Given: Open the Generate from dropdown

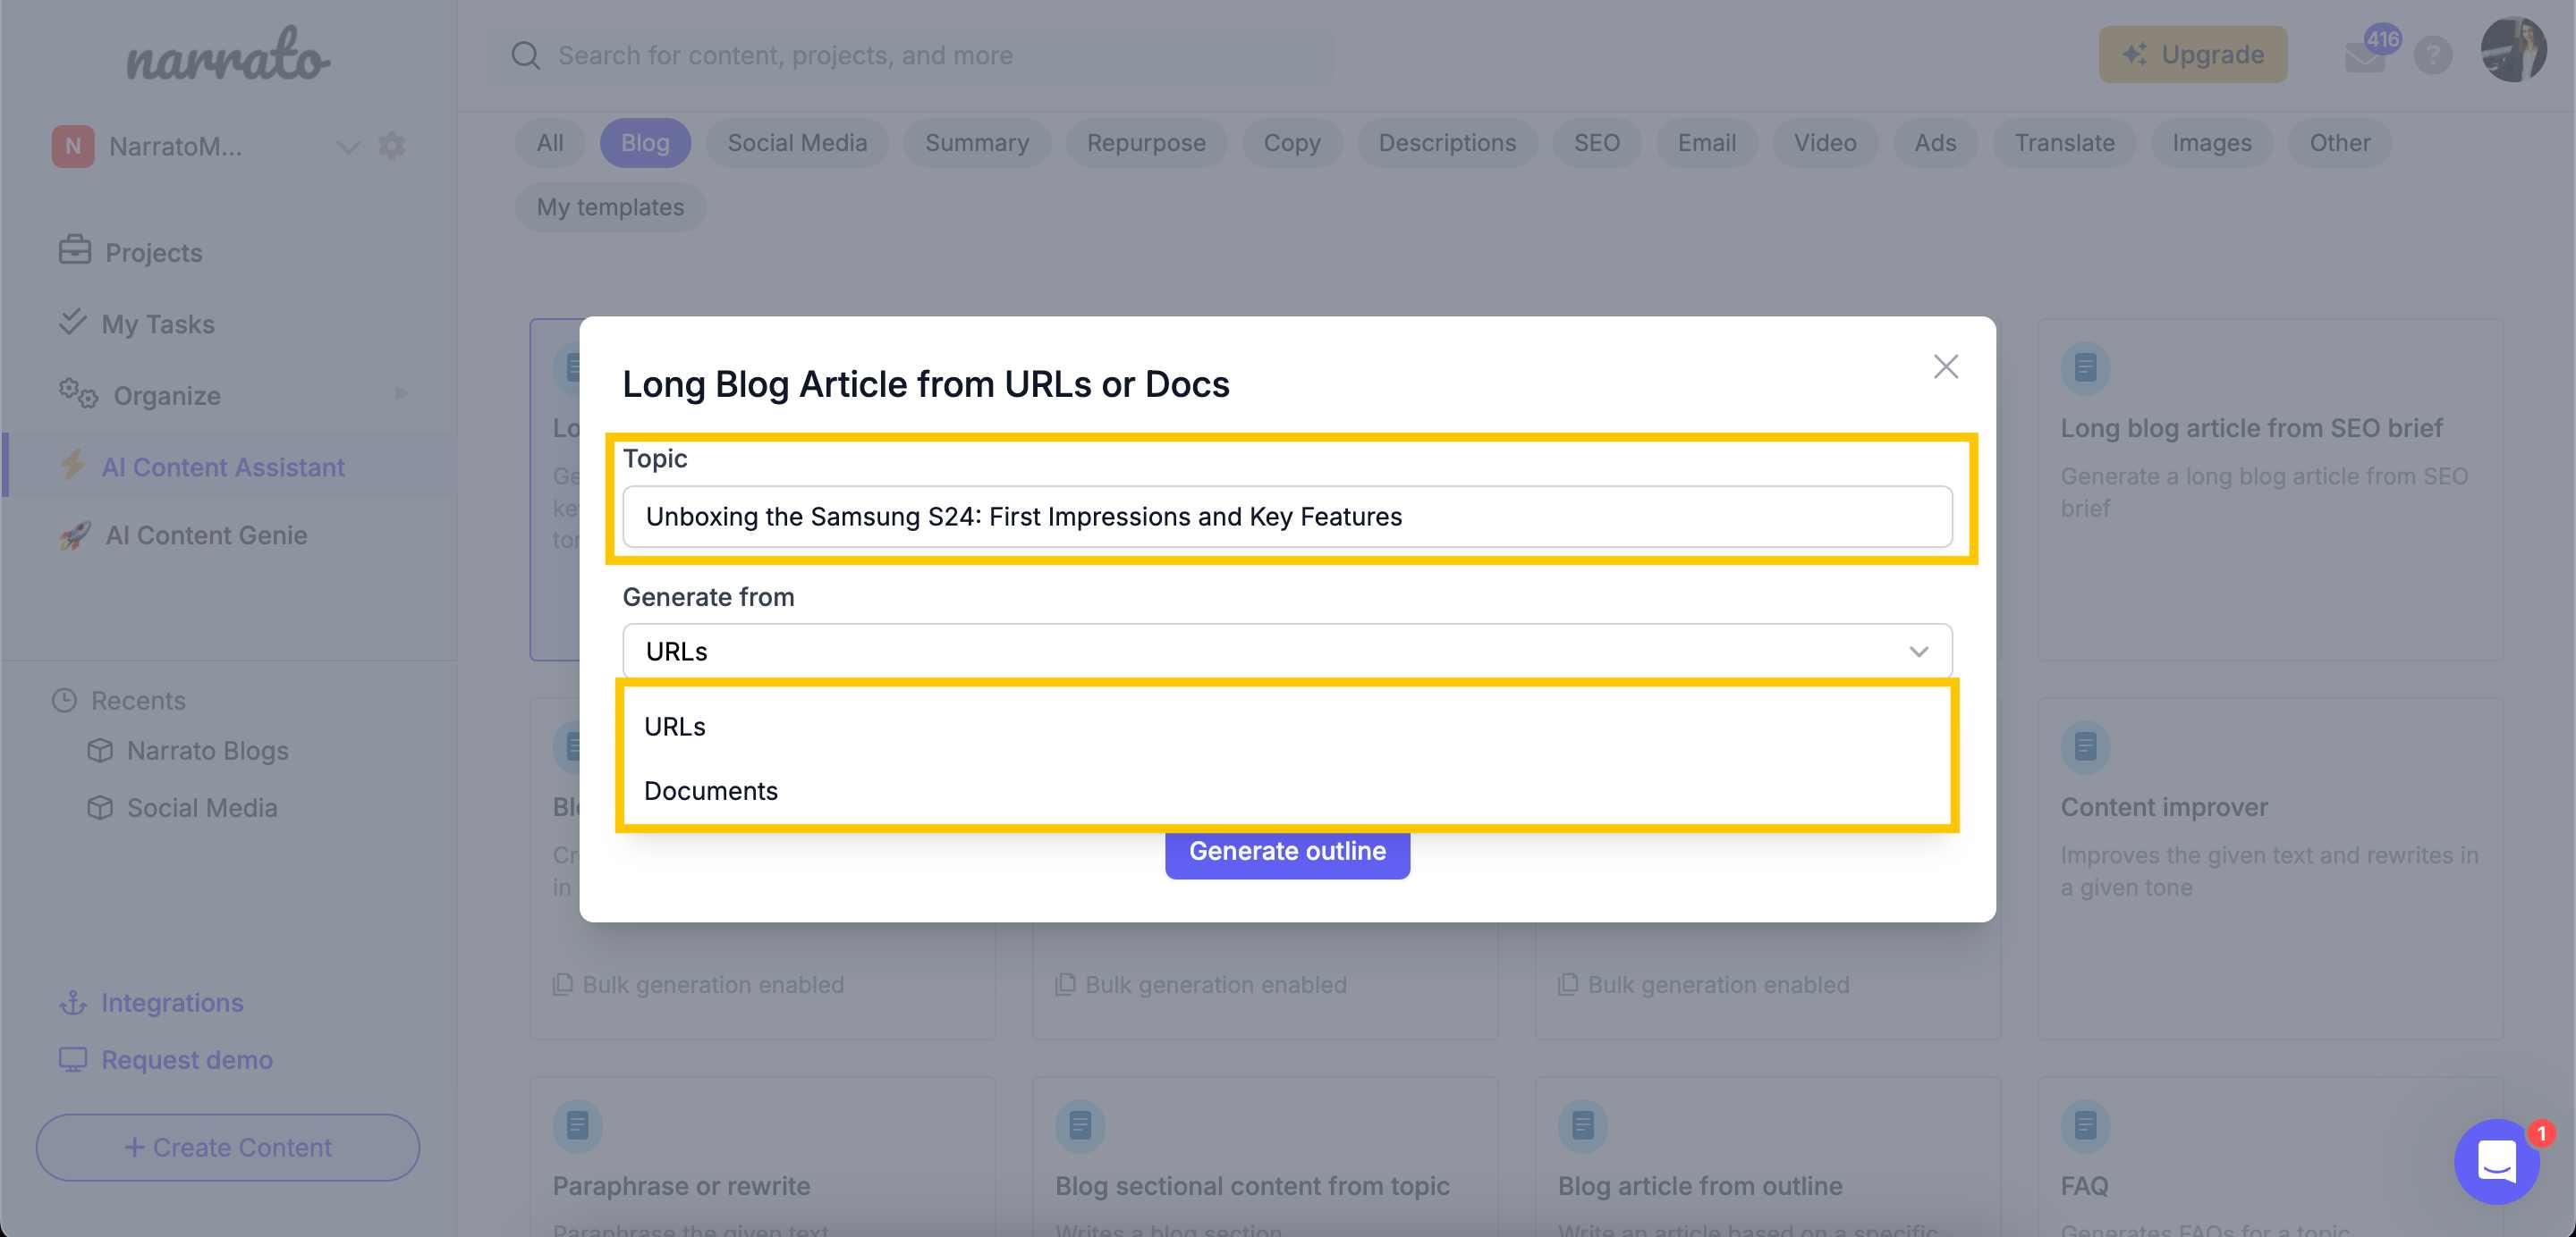Looking at the screenshot, I should [1287, 652].
